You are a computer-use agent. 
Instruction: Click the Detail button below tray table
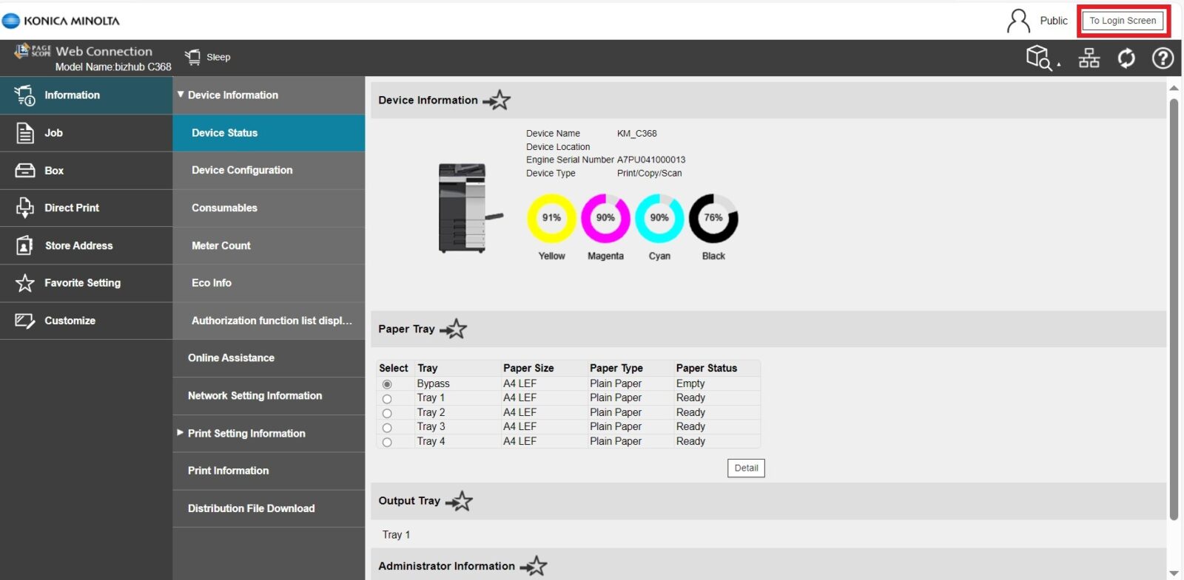pyautogui.click(x=745, y=468)
